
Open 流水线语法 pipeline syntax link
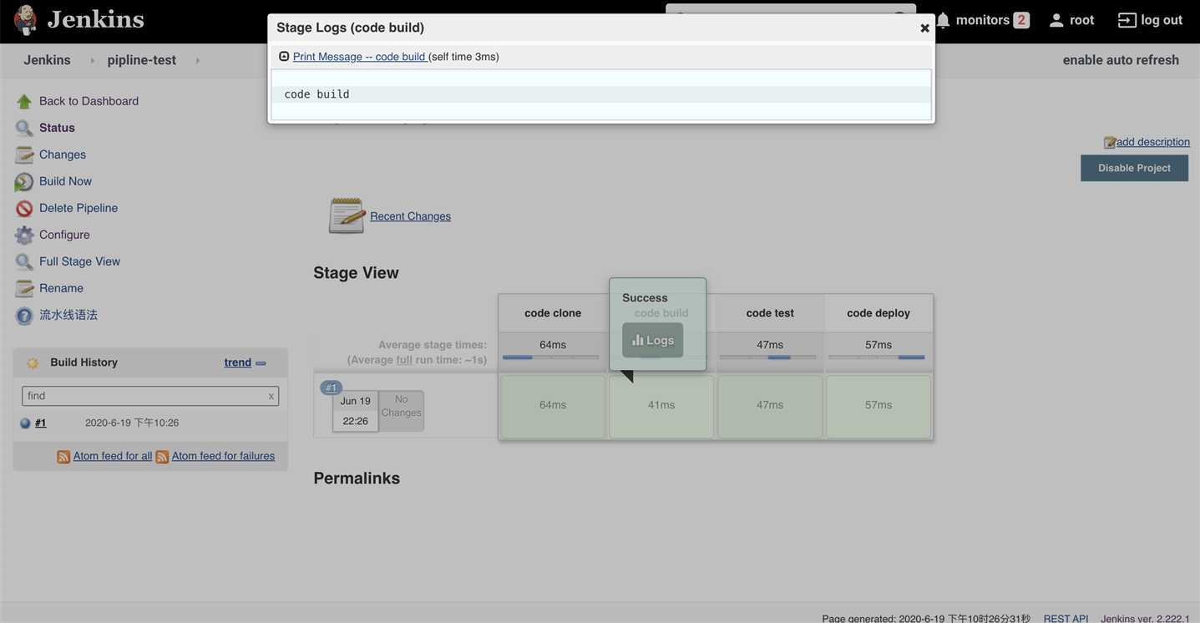pos(68,315)
